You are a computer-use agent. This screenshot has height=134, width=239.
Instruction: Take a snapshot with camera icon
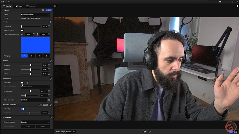(145, 132)
